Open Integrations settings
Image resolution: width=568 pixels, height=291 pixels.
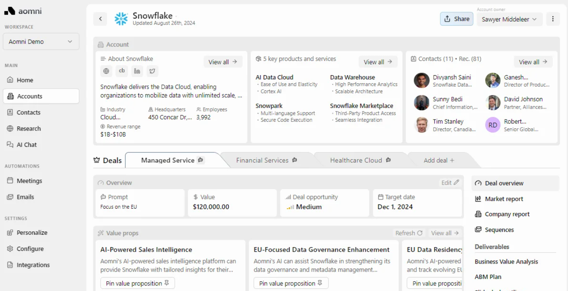tap(41, 265)
